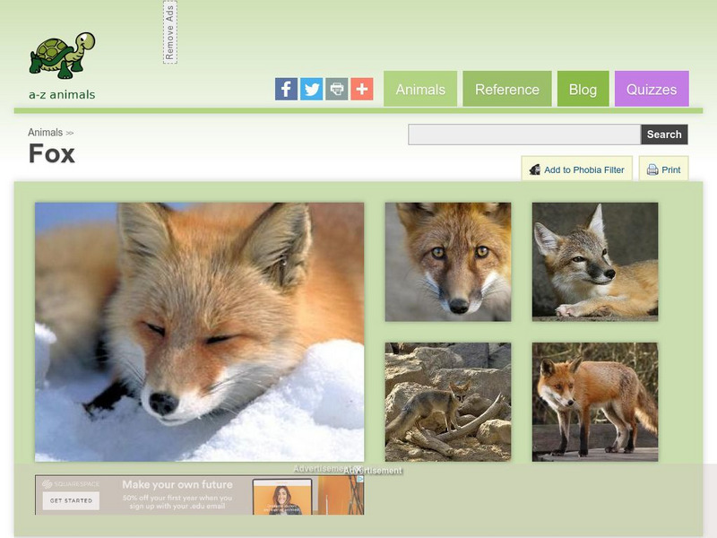Open the Animals navigation tab

(x=423, y=89)
